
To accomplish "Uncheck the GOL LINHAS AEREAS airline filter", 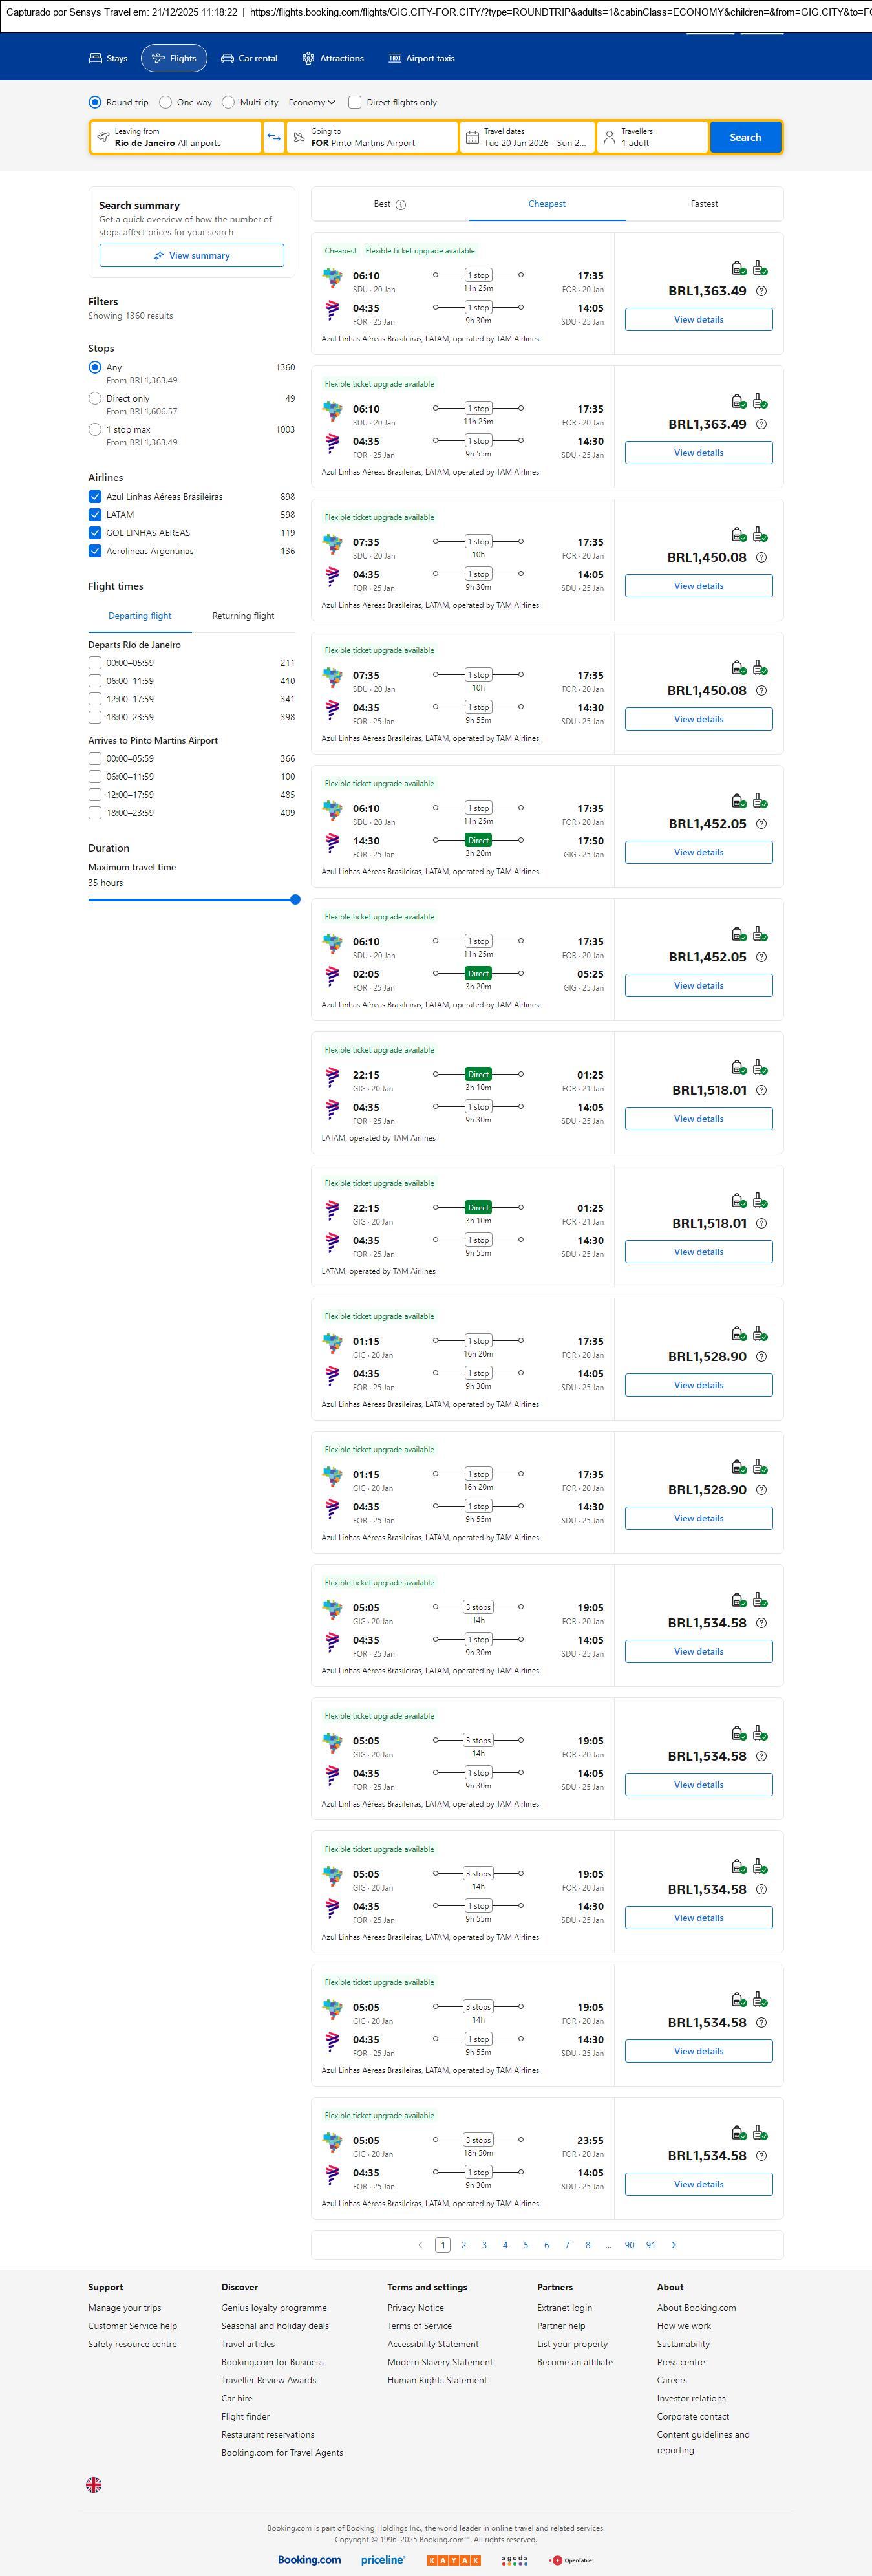I will [95, 533].
